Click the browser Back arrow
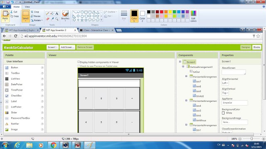 pos(5,36)
